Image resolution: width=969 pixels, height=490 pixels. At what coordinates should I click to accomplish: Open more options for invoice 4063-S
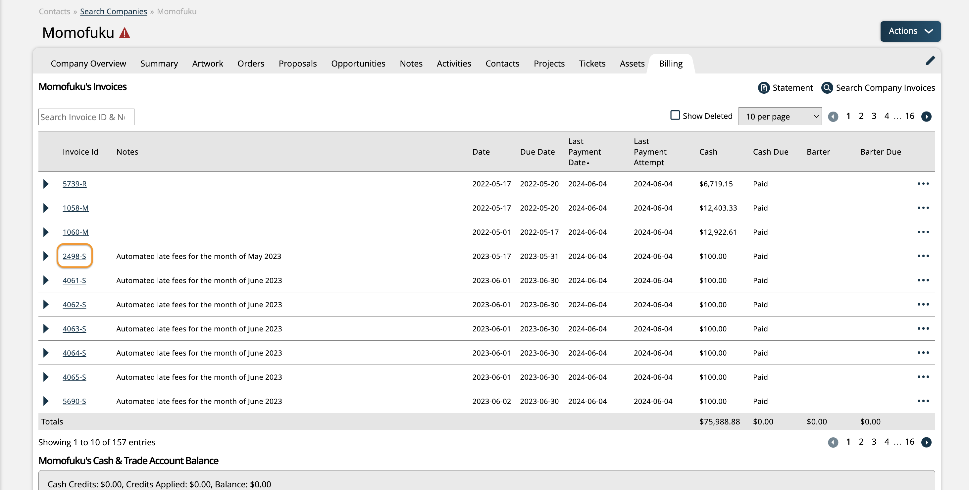(923, 328)
